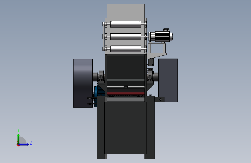Select the dark rectangular cover on the right
This screenshot has height=163, width=251.
pyautogui.click(x=168, y=80)
